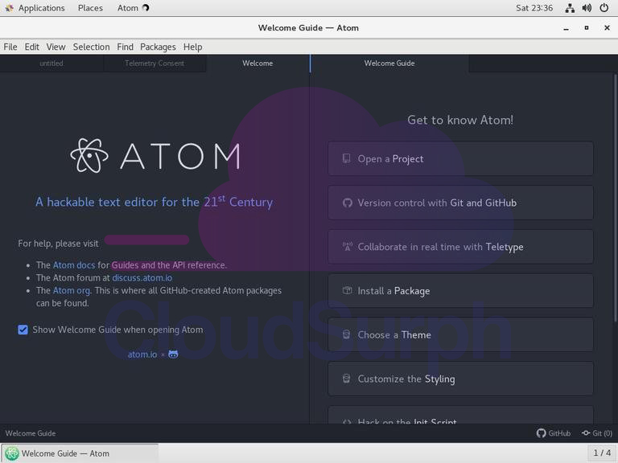Open the power menu in top bar
The image size is (618, 463).
pyautogui.click(x=604, y=8)
